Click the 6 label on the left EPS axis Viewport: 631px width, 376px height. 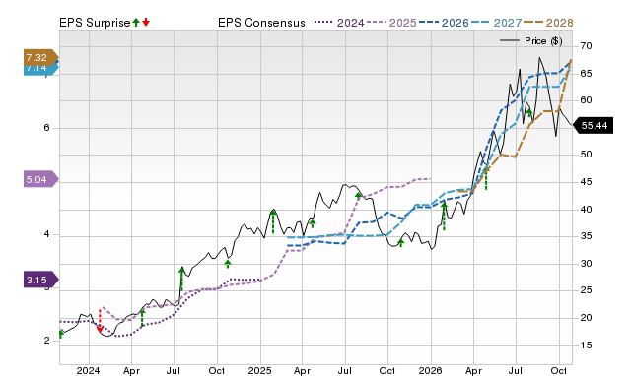point(46,128)
